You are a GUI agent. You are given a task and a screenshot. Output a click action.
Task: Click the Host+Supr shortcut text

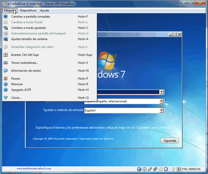pos(85,55)
